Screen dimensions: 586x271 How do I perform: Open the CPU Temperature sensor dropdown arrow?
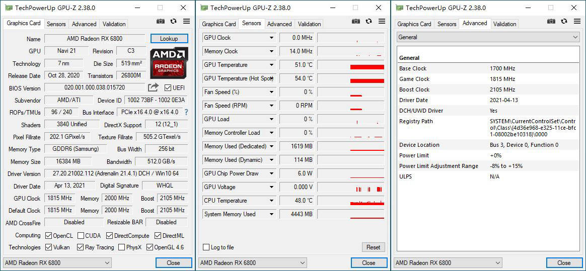tap(272, 201)
